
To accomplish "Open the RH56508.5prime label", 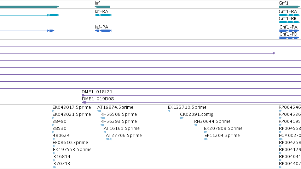I will [x=118, y=114].
